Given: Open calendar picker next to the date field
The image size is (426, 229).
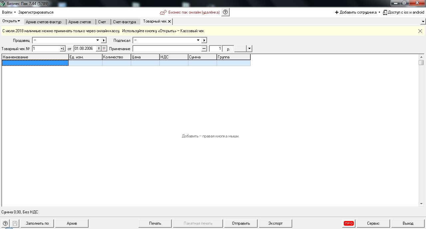Looking at the screenshot, I should pos(104,48).
